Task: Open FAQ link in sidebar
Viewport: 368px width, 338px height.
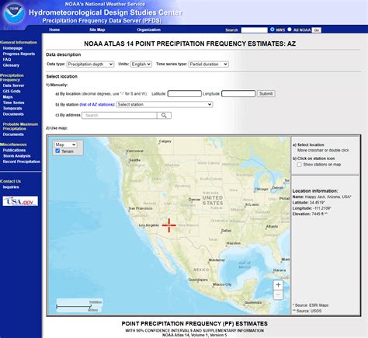Action: [7, 60]
